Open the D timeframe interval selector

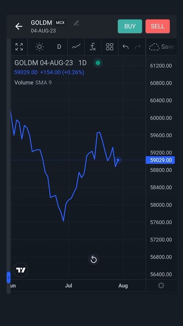tap(59, 47)
